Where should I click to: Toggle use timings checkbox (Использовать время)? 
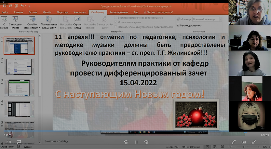click(x=116, y=22)
